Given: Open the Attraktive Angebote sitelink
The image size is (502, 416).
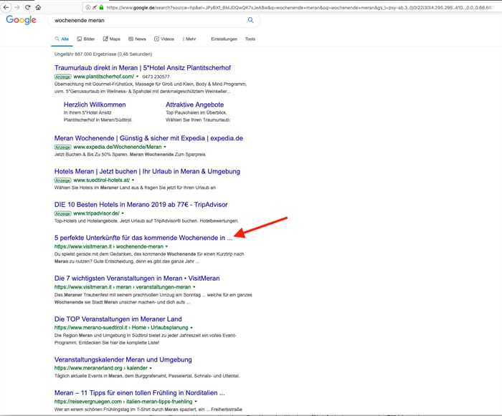Looking at the screenshot, I should 194,105.
